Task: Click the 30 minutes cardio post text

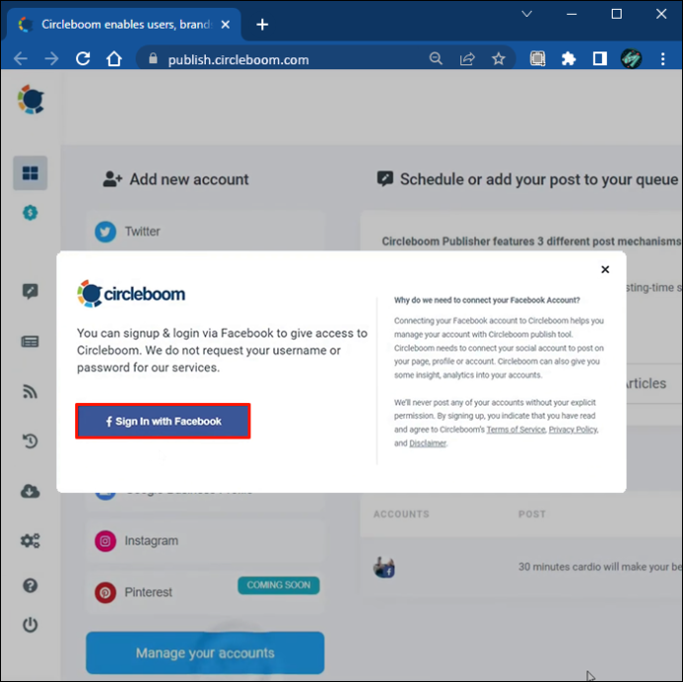Action: (600, 566)
